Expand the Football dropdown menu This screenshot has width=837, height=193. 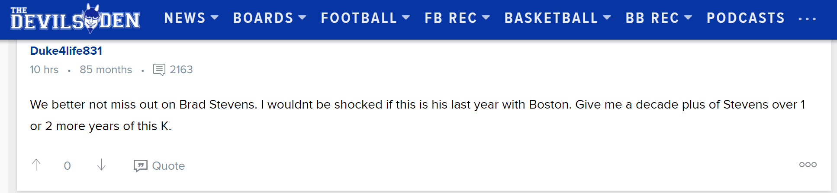[365, 18]
